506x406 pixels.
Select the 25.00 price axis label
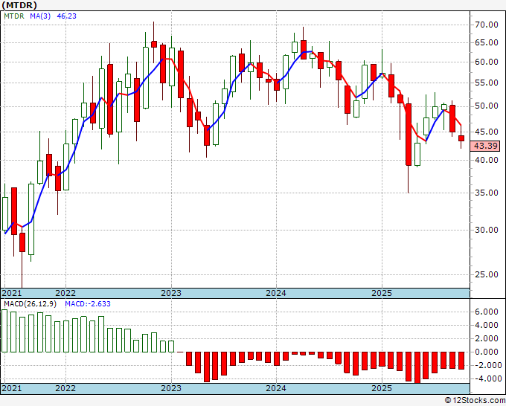click(x=487, y=274)
